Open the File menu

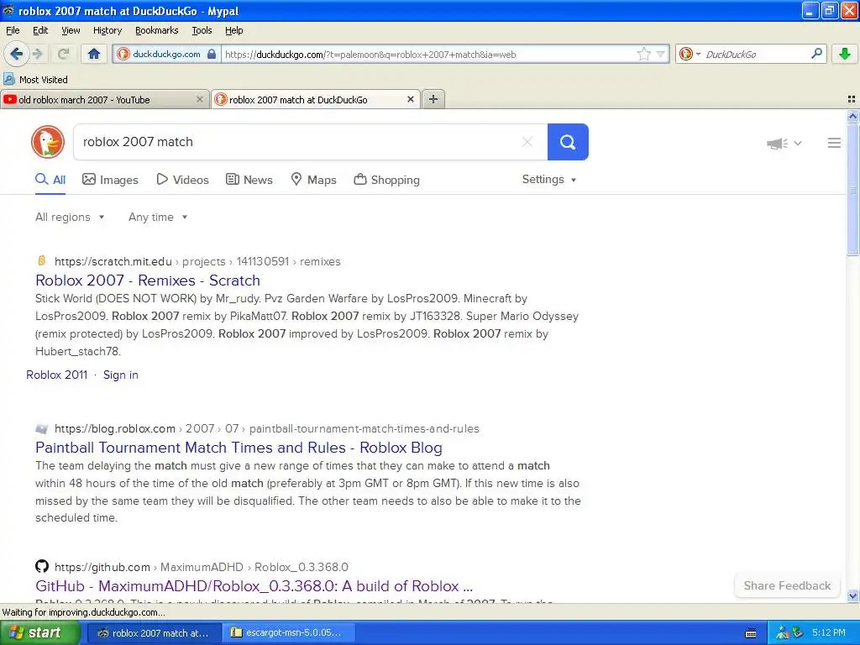tap(13, 30)
